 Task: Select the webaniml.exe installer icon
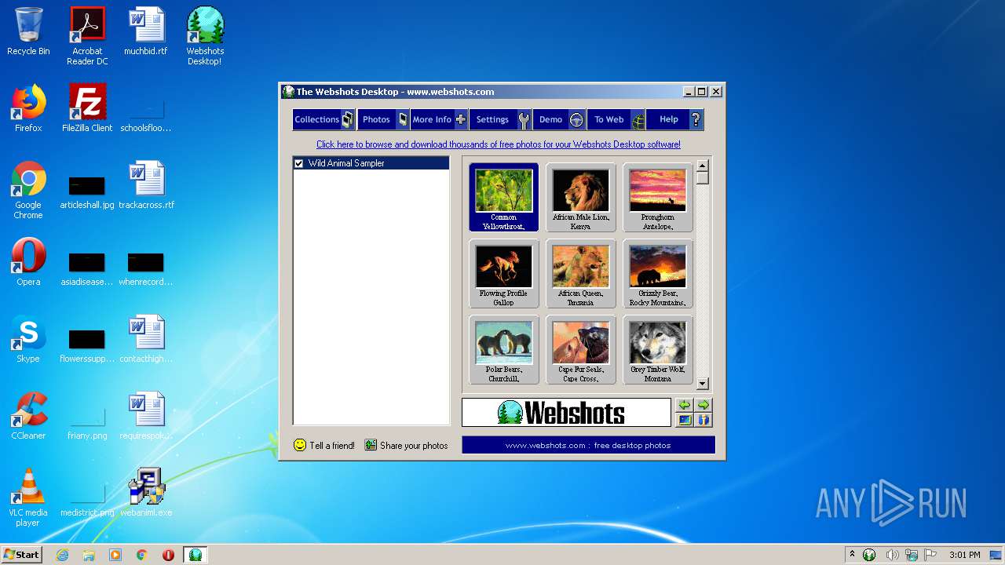146,493
